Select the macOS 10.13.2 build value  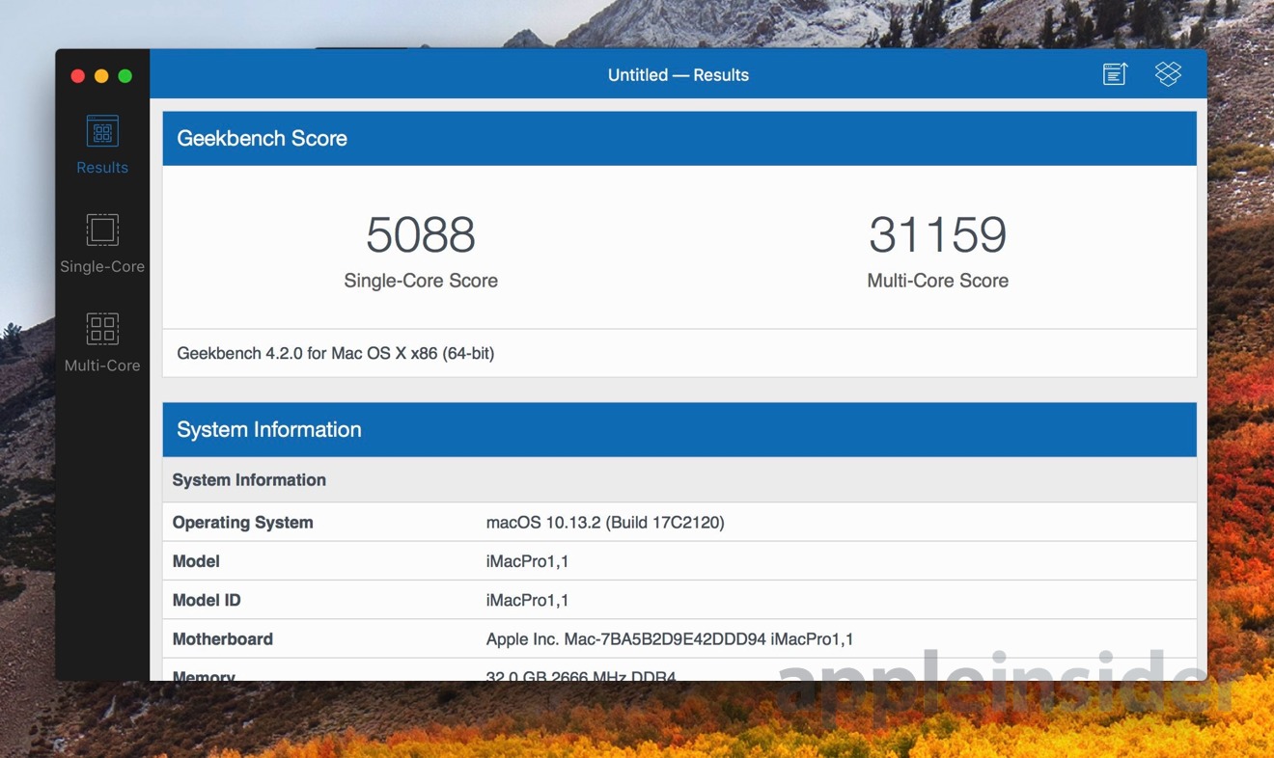click(605, 523)
